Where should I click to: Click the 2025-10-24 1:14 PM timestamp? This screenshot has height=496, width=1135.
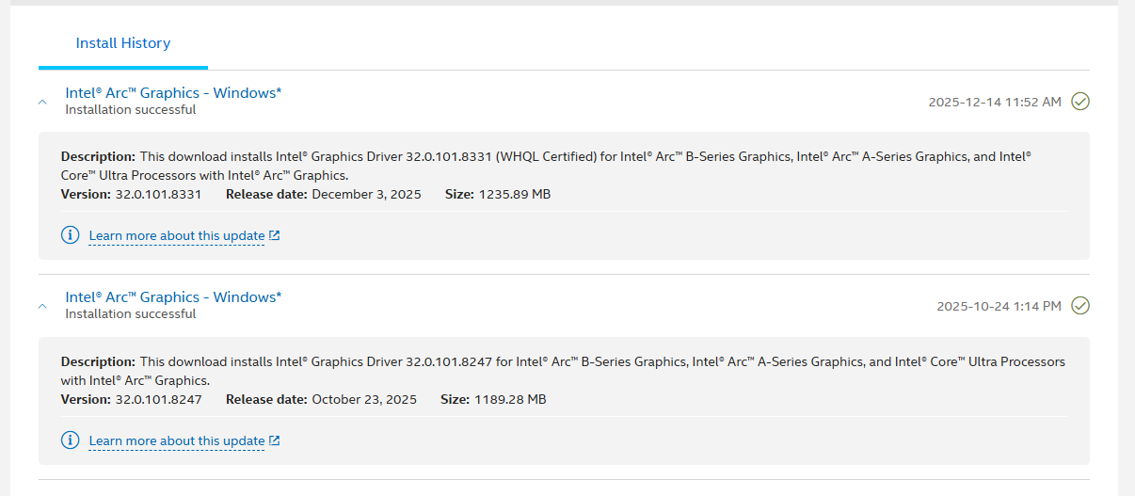[999, 306]
